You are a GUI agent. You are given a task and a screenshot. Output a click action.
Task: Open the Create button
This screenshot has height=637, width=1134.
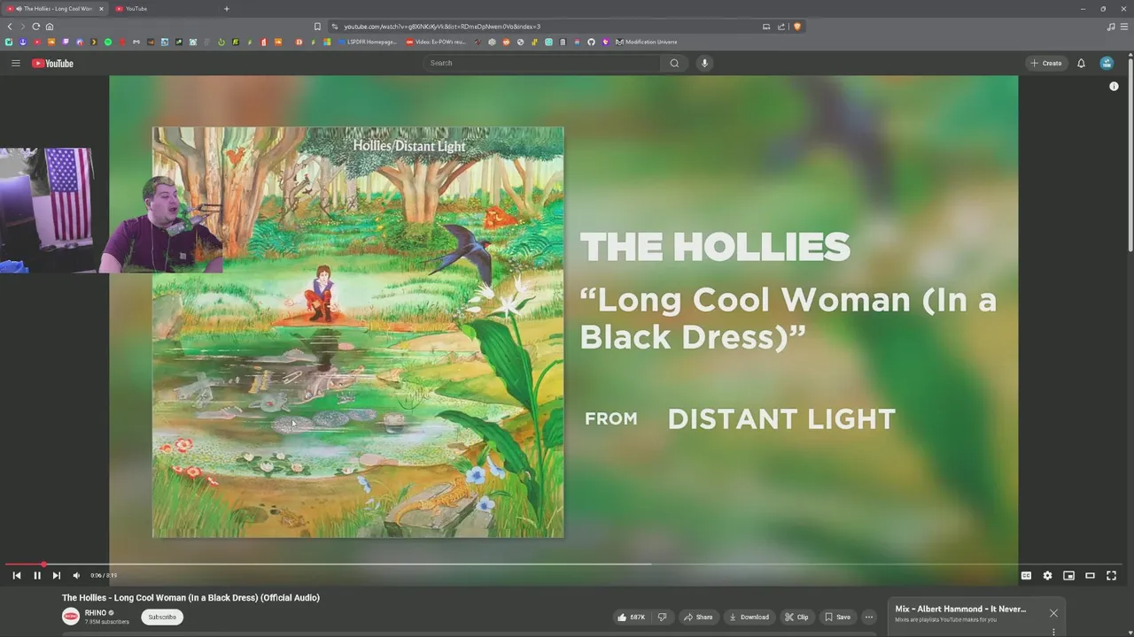point(1046,63)
